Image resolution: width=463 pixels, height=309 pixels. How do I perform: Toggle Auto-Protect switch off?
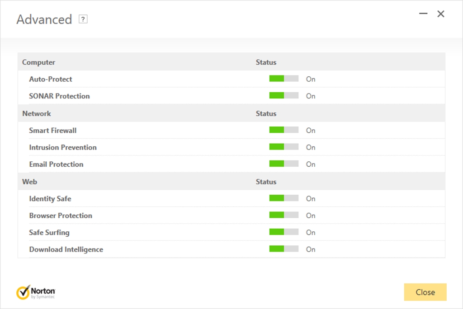pyautogui.click(x=283, y=79)
